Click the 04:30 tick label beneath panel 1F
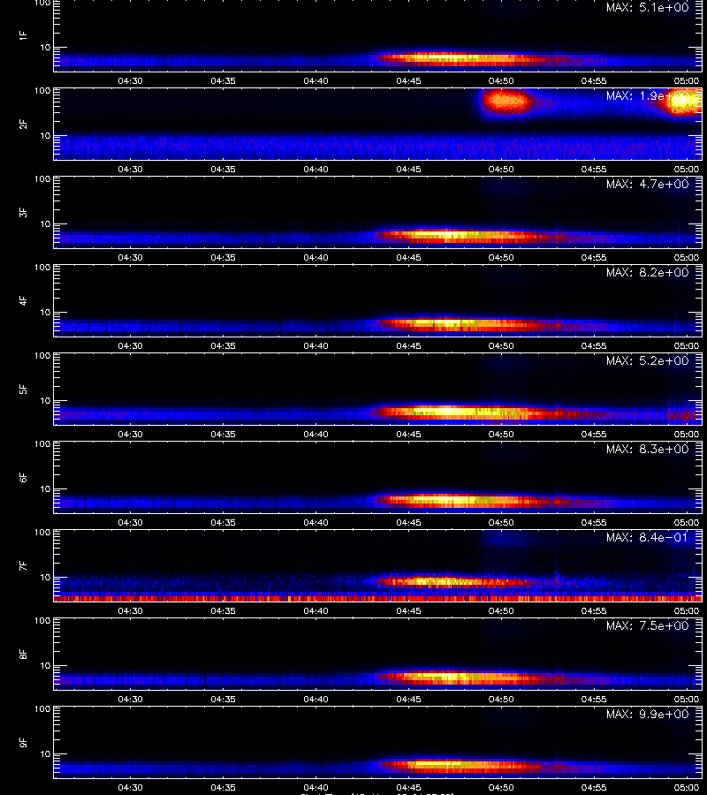Image resolution: width=707 pixels, height=795 pixels. tap(130, 80)
